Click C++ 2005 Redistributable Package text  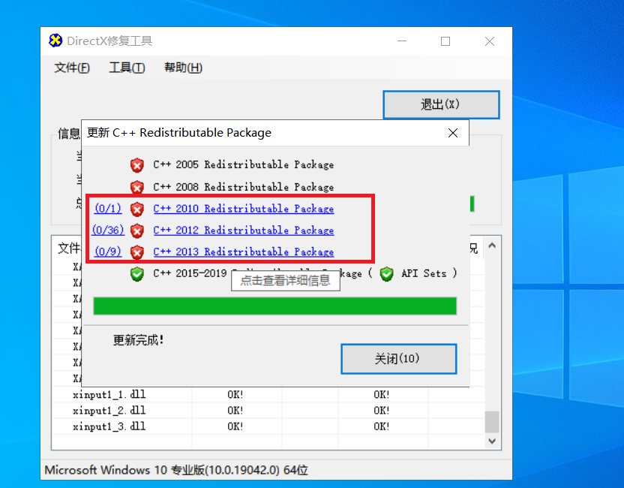click(x=244, y=164)
